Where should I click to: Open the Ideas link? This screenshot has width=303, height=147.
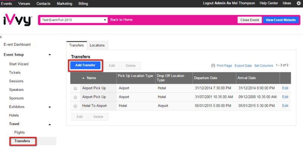287,3
